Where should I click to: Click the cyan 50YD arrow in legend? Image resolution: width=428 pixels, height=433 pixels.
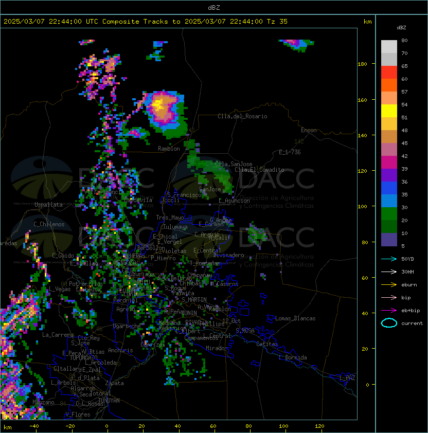point(389,259)
